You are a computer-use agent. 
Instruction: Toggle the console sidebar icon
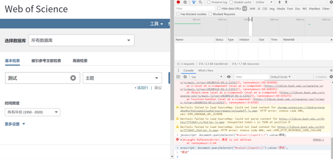click(x=179, y=77)
